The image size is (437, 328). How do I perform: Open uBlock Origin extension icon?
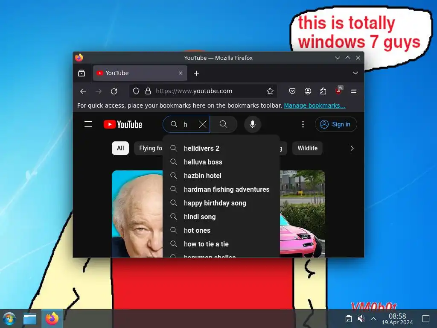338,91
